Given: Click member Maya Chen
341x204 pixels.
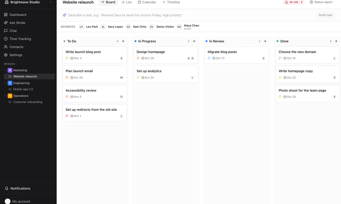Looking at the screenshot, I should [x=188, y=27].
